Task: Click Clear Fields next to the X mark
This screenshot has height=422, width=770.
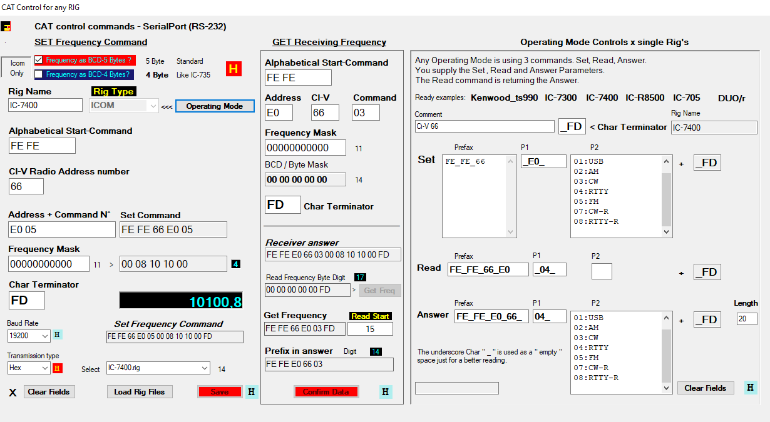Action: (x=50, y=392)
